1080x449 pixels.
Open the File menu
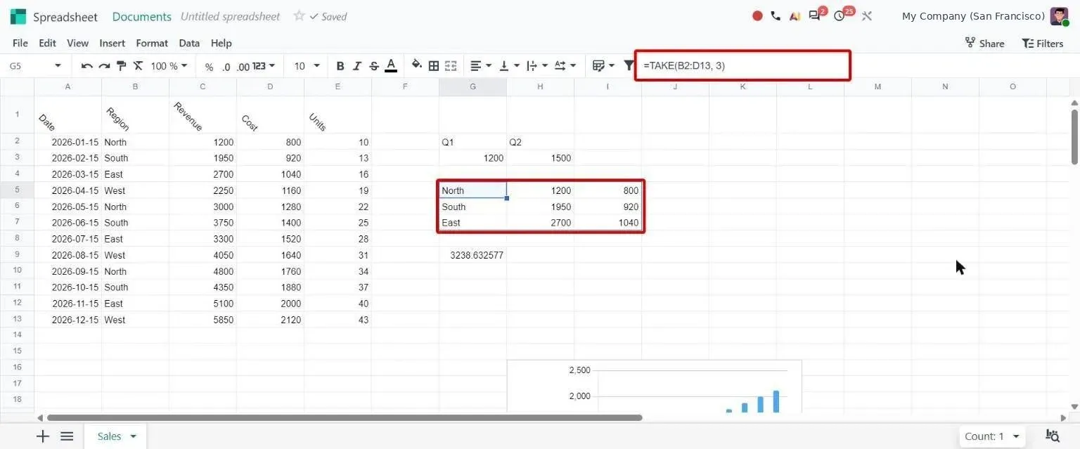(x=20, y=43)
